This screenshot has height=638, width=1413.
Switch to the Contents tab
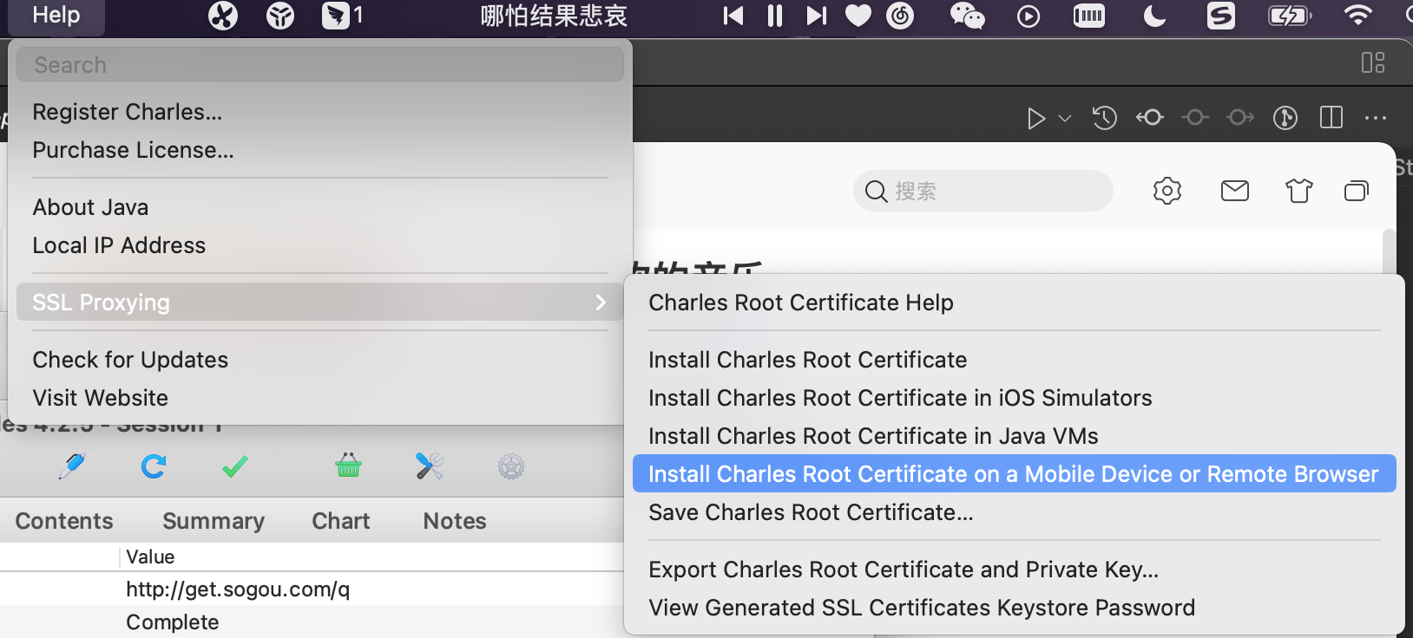tap(64, 521)
